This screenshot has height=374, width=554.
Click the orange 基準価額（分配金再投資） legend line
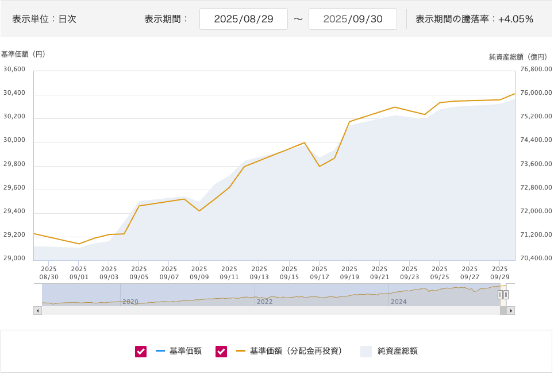point(240,351)
